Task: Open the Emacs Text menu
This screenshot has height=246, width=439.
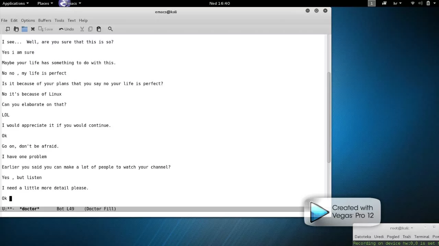Action: (x=72, y=20)
